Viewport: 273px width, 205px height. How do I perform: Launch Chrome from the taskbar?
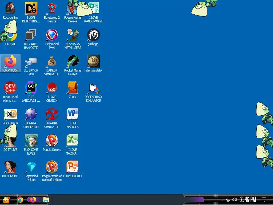[x=20, y=200]
